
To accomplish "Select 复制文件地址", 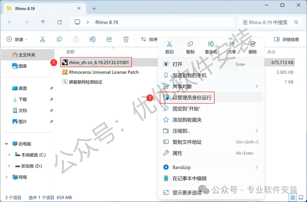I will point(211,142).
